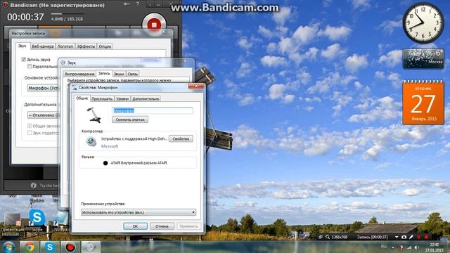Open the Windows Start menu
This screenshot has width=450, height=253.
coord(8,247)
